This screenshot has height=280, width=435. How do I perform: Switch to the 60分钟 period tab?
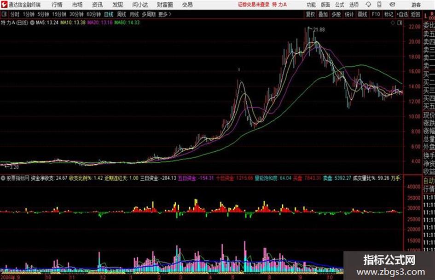coord(93,14)
